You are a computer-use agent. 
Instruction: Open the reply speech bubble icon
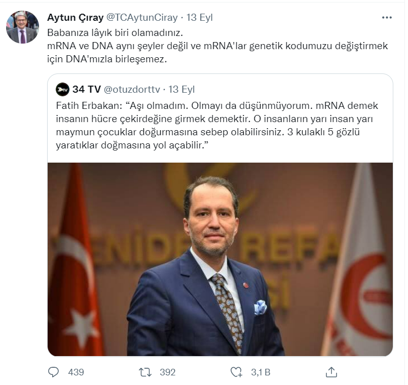(x=54, y=372)
